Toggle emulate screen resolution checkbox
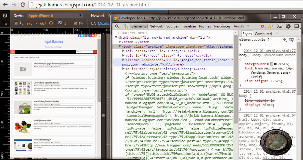This screenshot has height=160, width=303. point(16,23)
